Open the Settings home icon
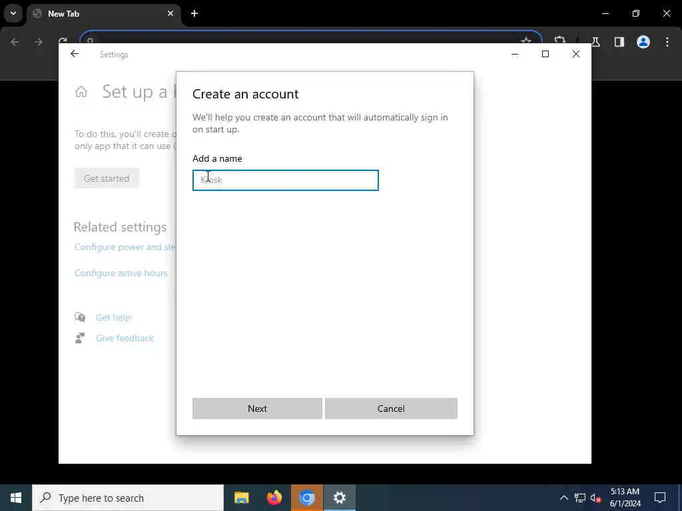This screenshot has height=511, width=682. point(81,92)
